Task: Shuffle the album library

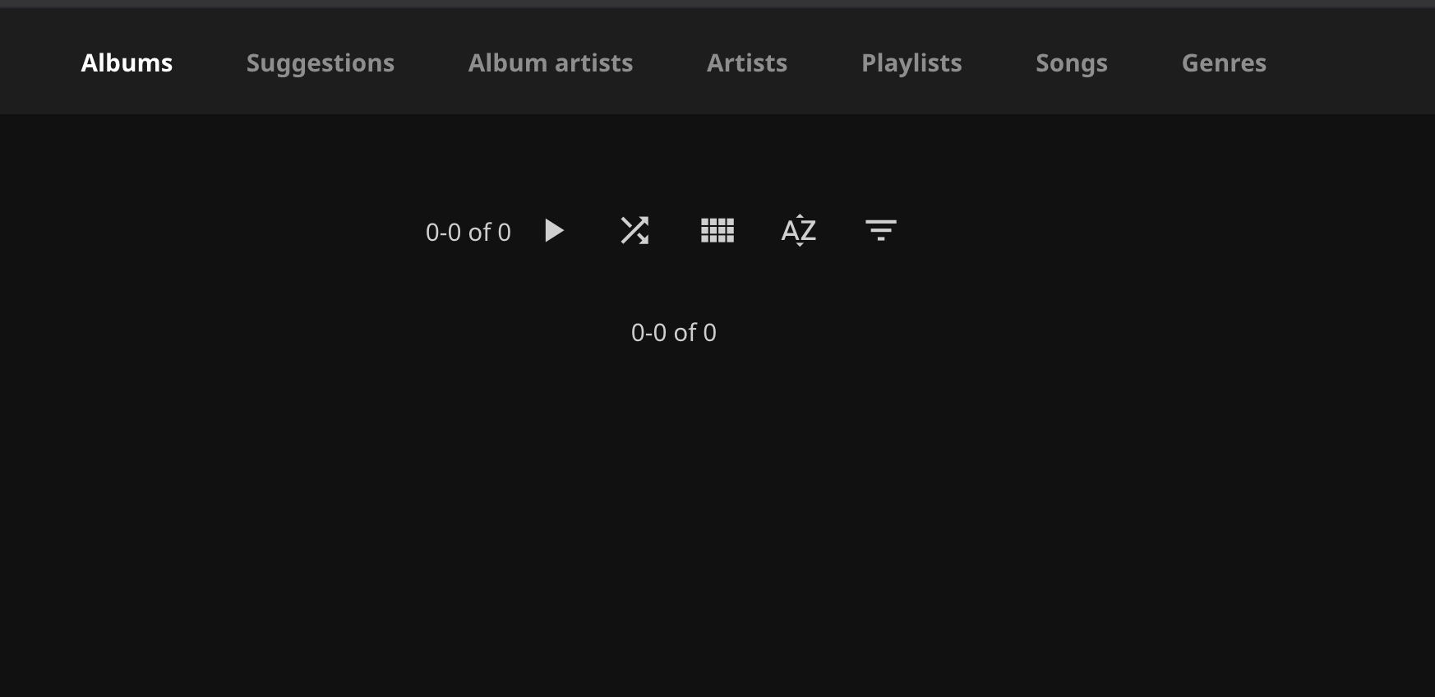Action: click(634, 231)
